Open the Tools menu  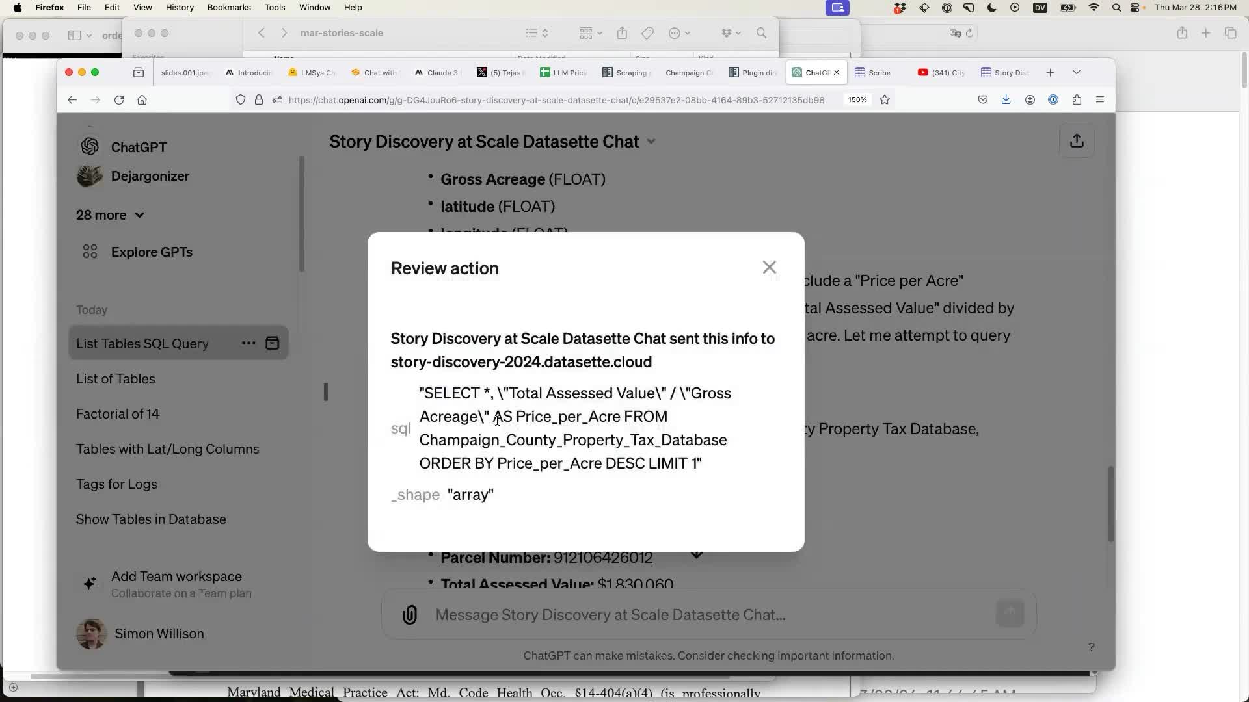pyautogui.click(x=275, y=7)
